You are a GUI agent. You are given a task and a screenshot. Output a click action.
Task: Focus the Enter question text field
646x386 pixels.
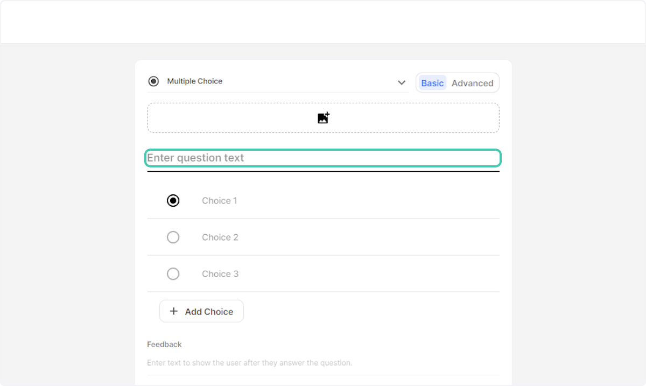(x=323, y=158)
